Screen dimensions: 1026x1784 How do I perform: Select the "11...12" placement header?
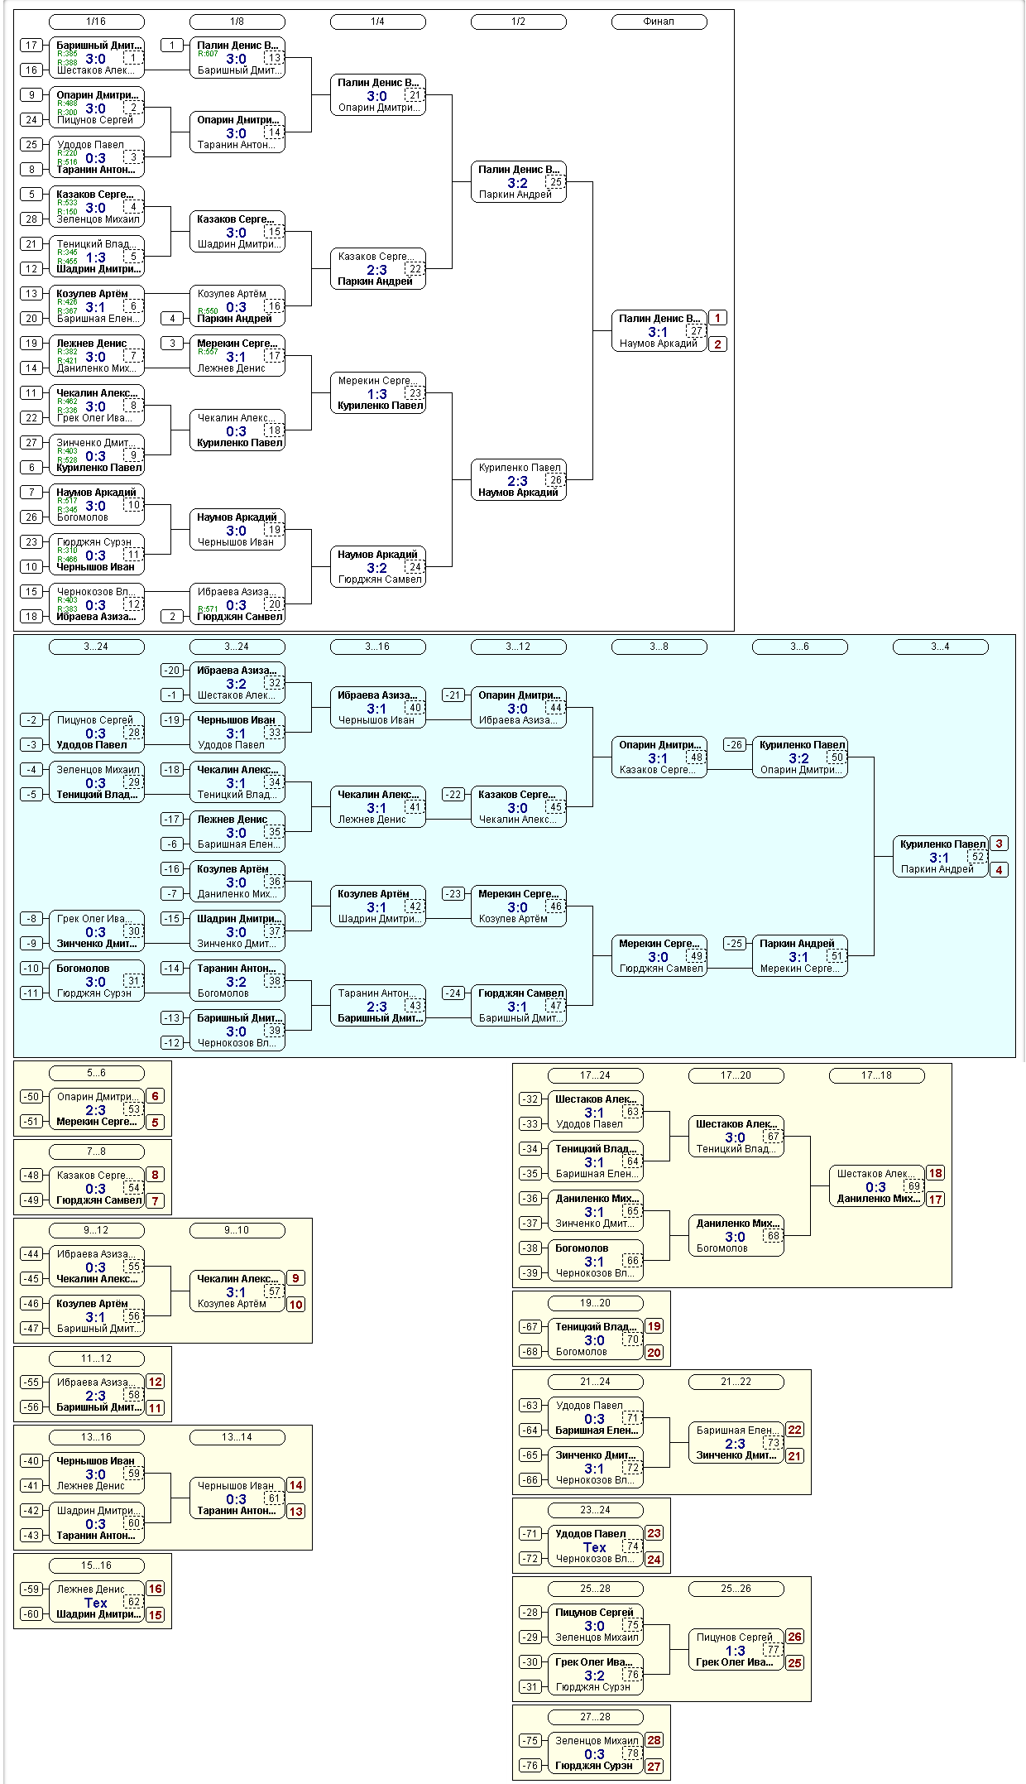click(96, 1358)
